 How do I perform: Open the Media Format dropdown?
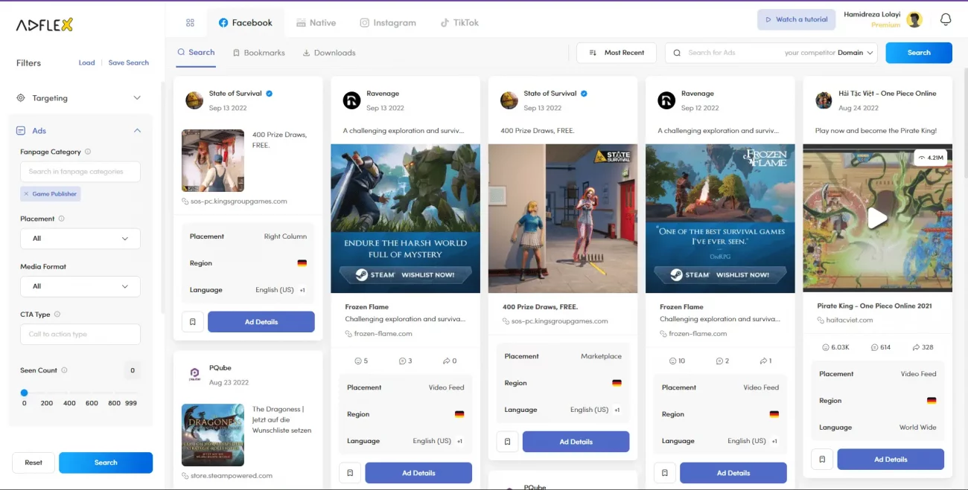(x=80, y=286)
